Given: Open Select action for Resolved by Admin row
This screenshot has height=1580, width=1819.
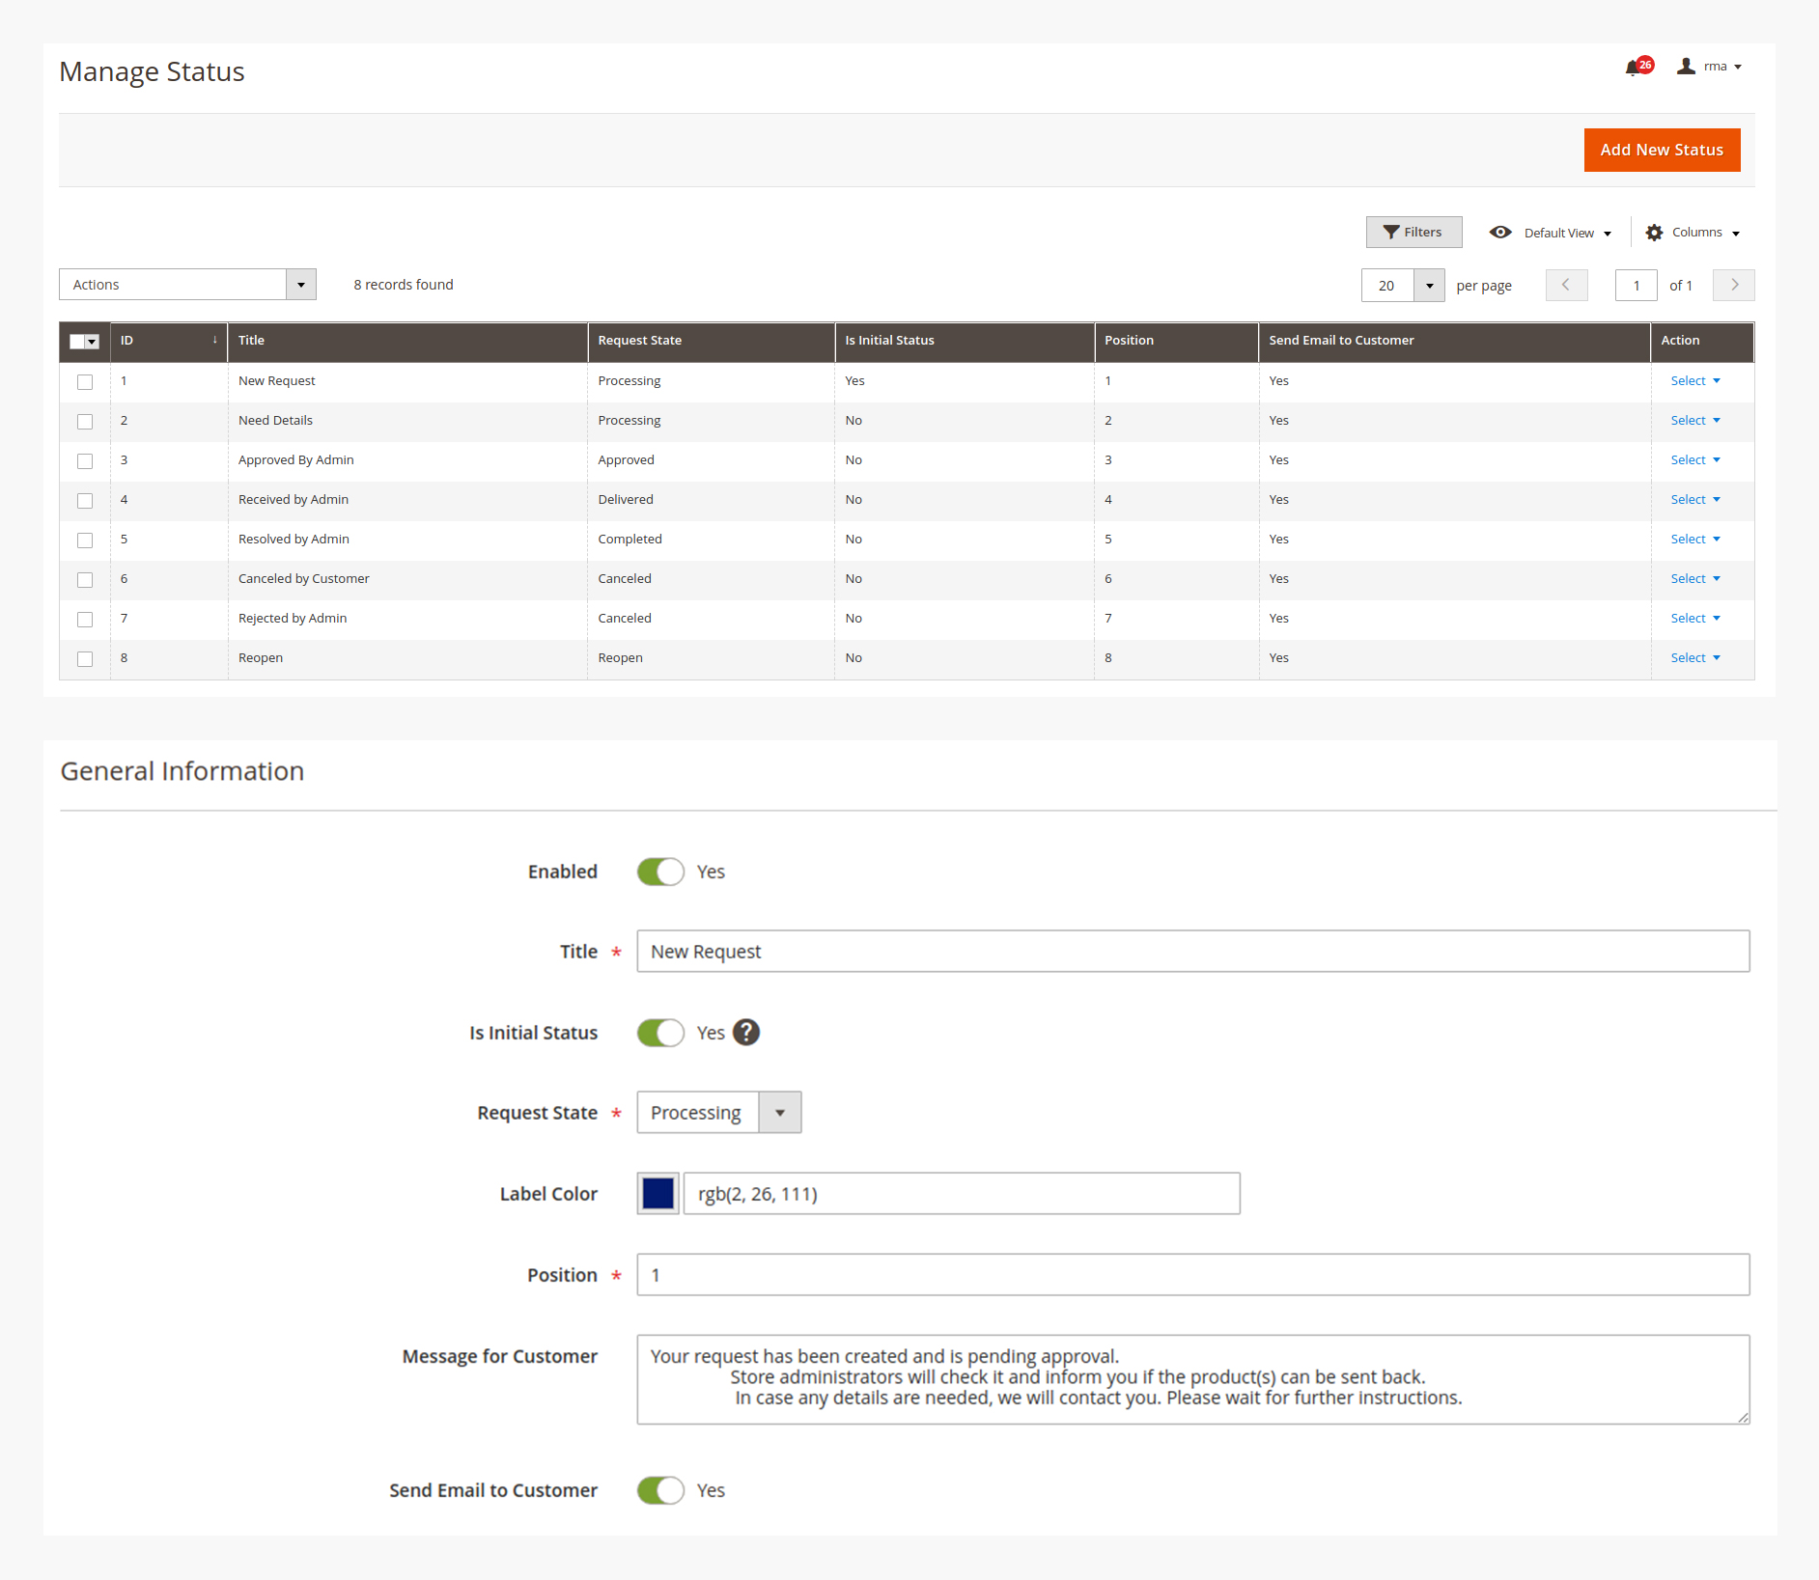Looking at the screenshot, I should (1694, 540).
